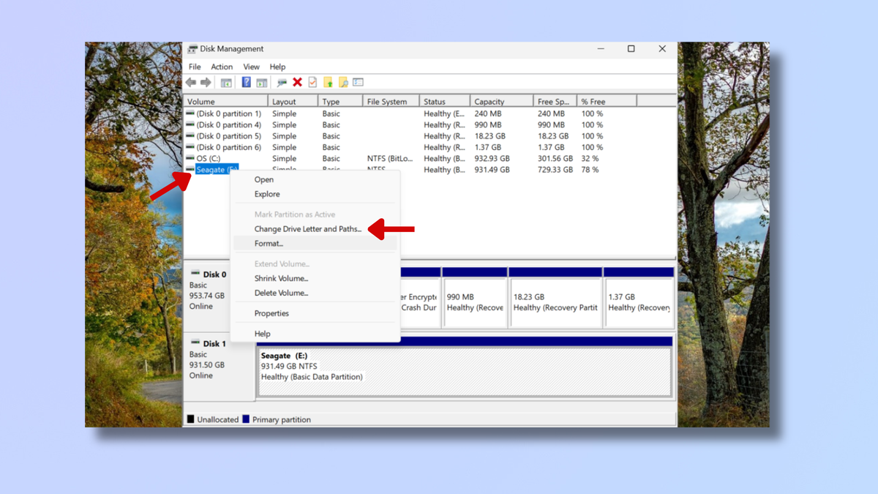This screenshot has width=878, height=494.
Task: Click the folder with green up arrow icon
Action: coord(329,82)
